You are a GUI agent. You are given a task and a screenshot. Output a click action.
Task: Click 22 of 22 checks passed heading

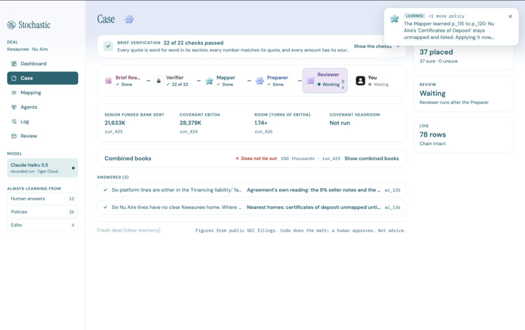[193, 43]
